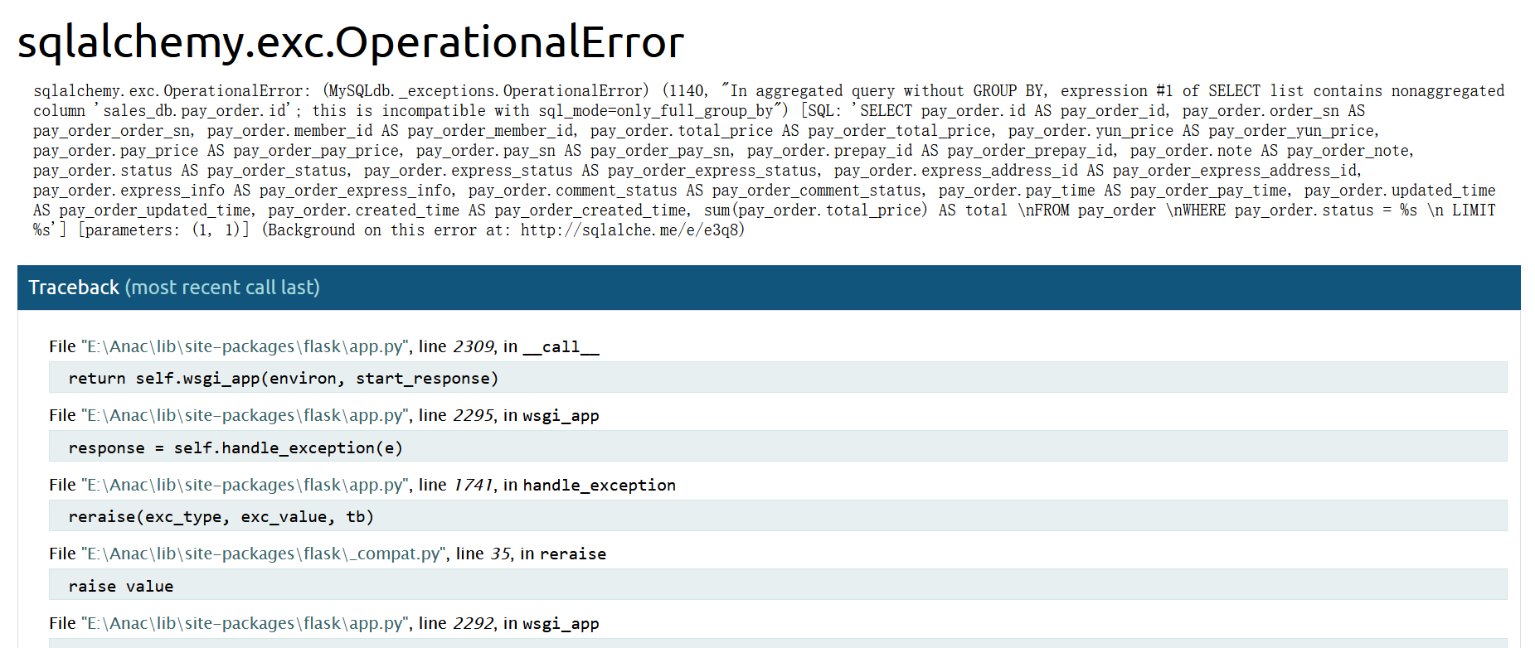Image resolution: width=1535 pixels, height=648 pixels.
Task: Open code line 'reraise(exc_type, exc_value, tb)'
Action: click(x=778, y=516)
